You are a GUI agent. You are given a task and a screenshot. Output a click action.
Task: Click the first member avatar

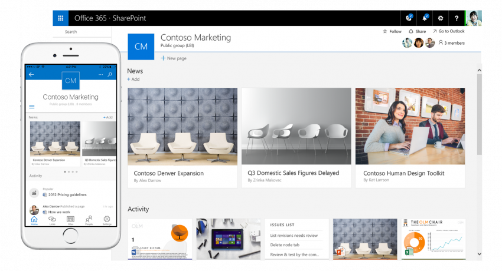click(x=408, y=43)
